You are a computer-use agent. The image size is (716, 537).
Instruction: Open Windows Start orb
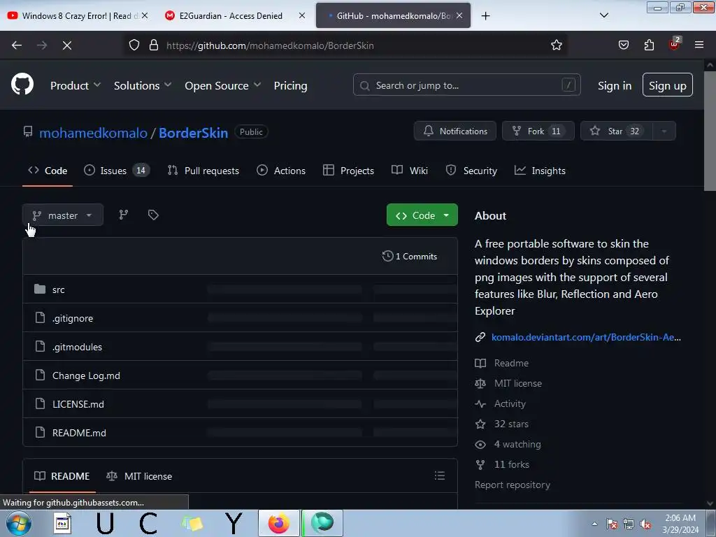(19, 523)
